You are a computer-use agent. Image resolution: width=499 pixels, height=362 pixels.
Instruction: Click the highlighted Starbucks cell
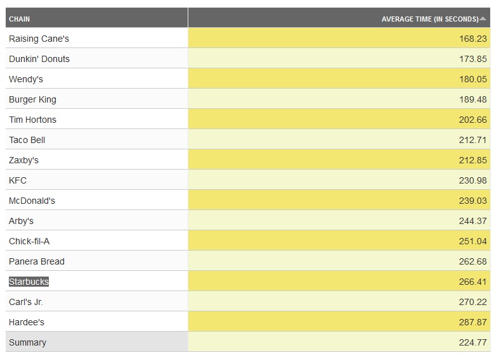click(x=29, y=282)
